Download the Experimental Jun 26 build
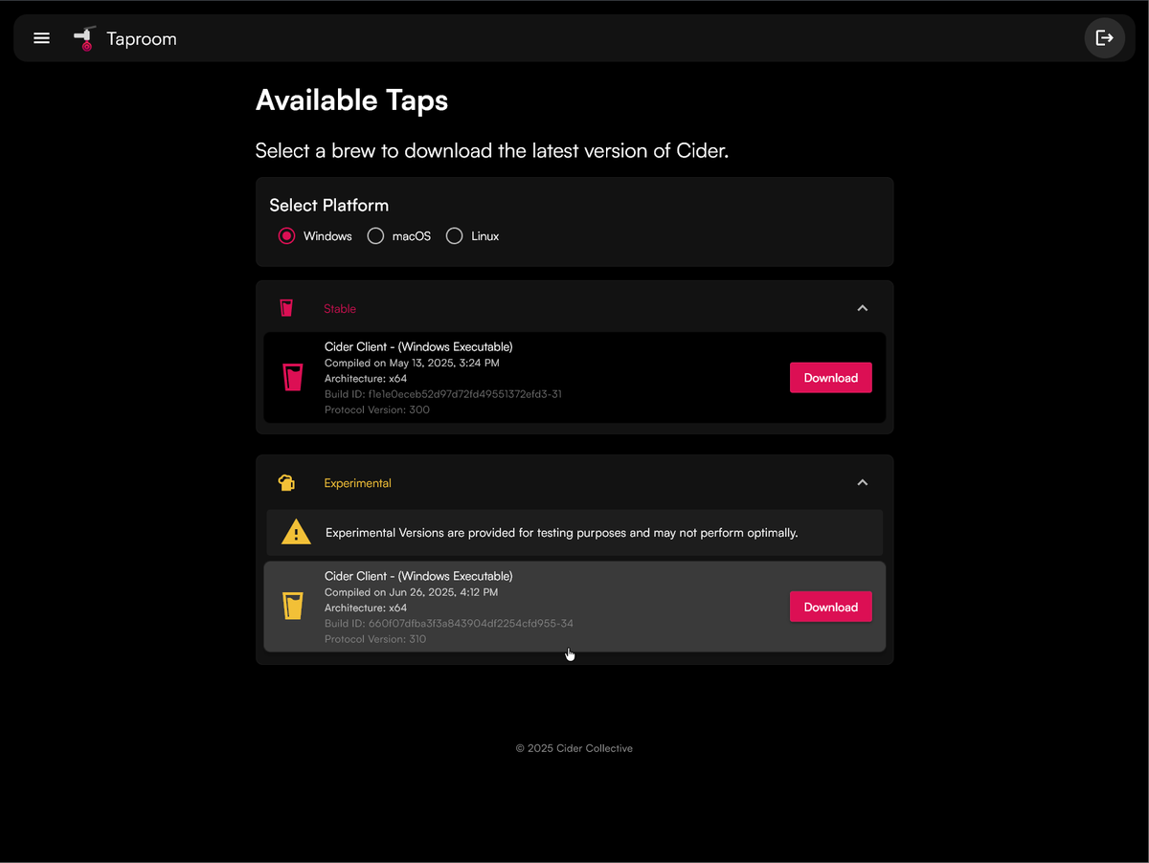 pyautogui.click(x=831, y=607)
